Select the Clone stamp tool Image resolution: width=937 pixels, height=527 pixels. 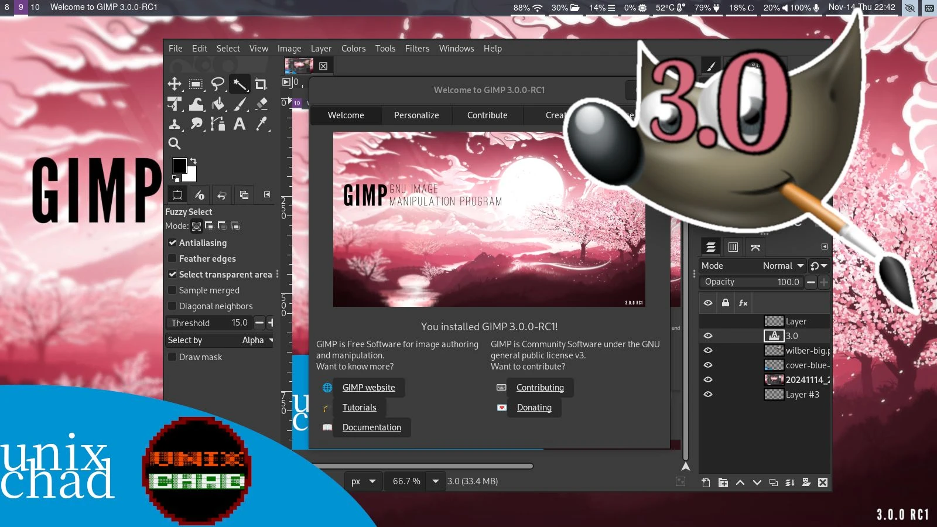tap(175, 124)
